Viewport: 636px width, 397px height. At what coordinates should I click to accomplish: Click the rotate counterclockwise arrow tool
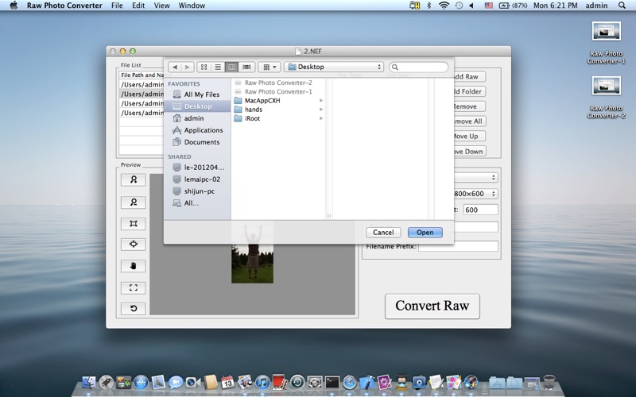(133, 308)
